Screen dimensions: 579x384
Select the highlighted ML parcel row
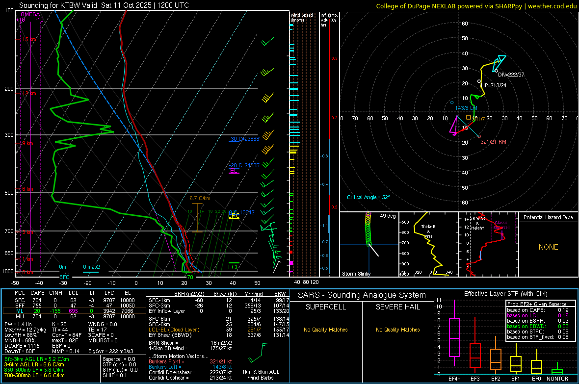tap(74, 311)
